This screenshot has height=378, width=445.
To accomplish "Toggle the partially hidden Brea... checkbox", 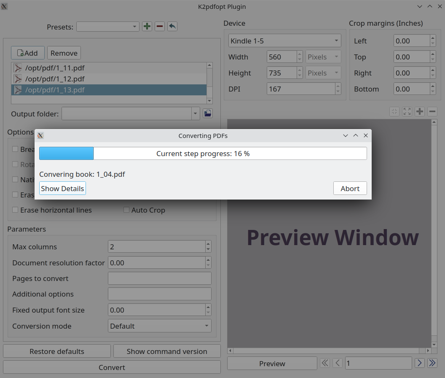I will point(15,149).
